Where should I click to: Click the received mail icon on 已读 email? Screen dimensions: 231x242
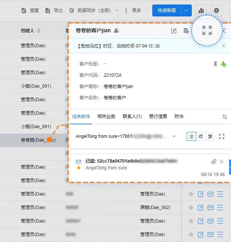pyautogui.click(x=79, y=161)
